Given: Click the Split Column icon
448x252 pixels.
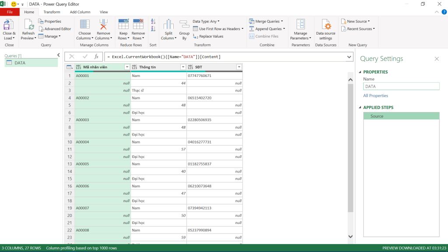Looking at the screenshot, I should [x=168, y=24].
